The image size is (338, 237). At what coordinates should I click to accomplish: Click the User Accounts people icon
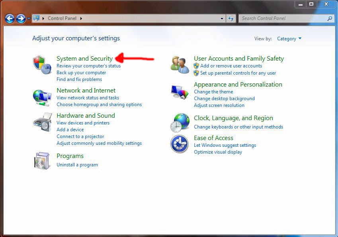coord(180,65)
